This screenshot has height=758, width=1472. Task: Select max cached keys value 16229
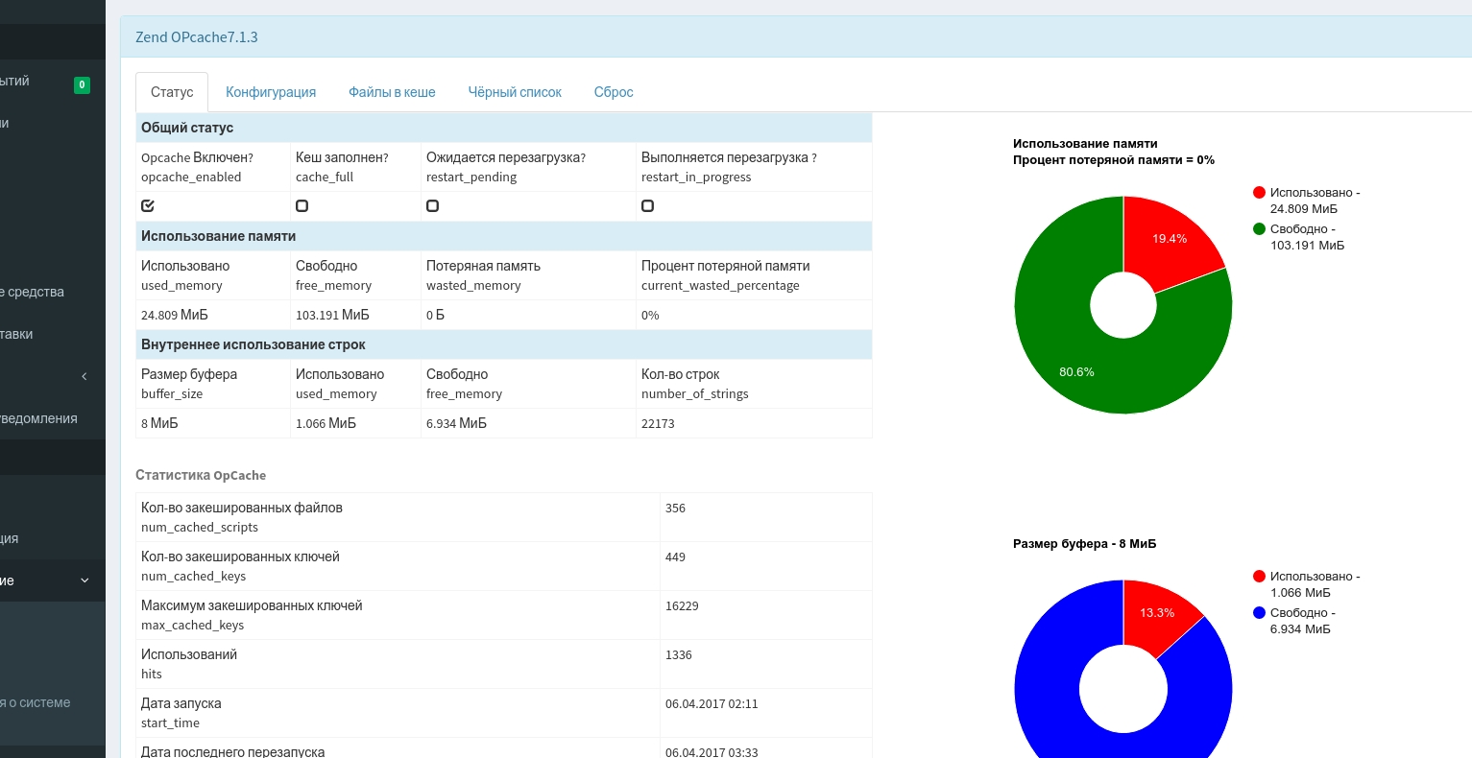point(682,606)
